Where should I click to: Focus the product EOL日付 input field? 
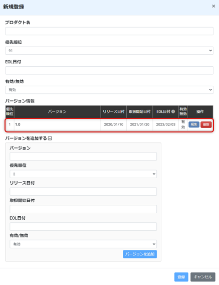click(109, 70)
